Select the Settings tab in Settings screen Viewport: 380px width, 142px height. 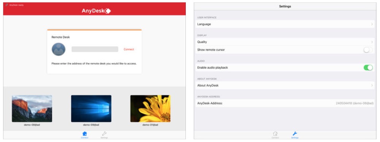(295, 135)
